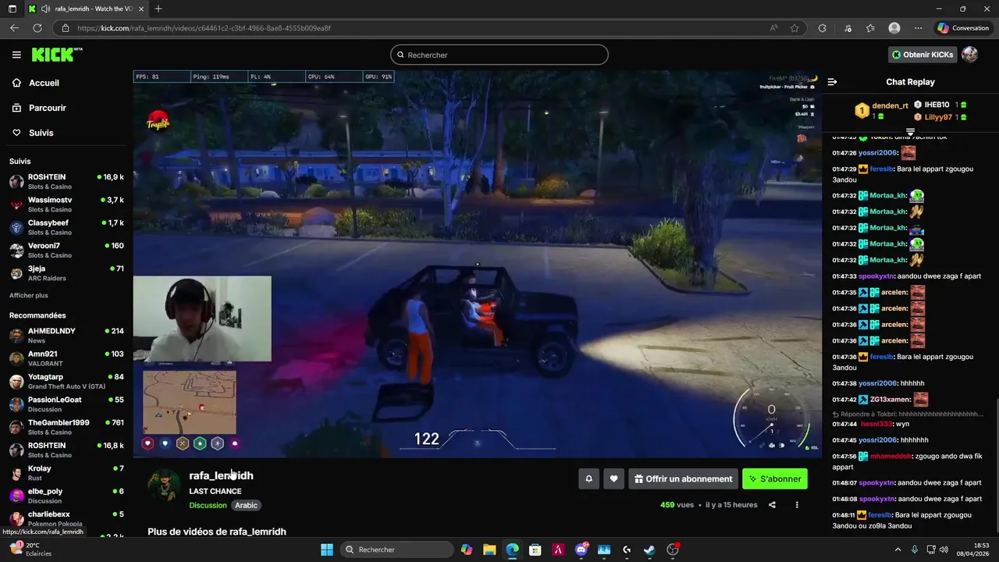The image size is (999, 562).
Task: Click the green S'abonner button
Action: click(x=775, y=479)
